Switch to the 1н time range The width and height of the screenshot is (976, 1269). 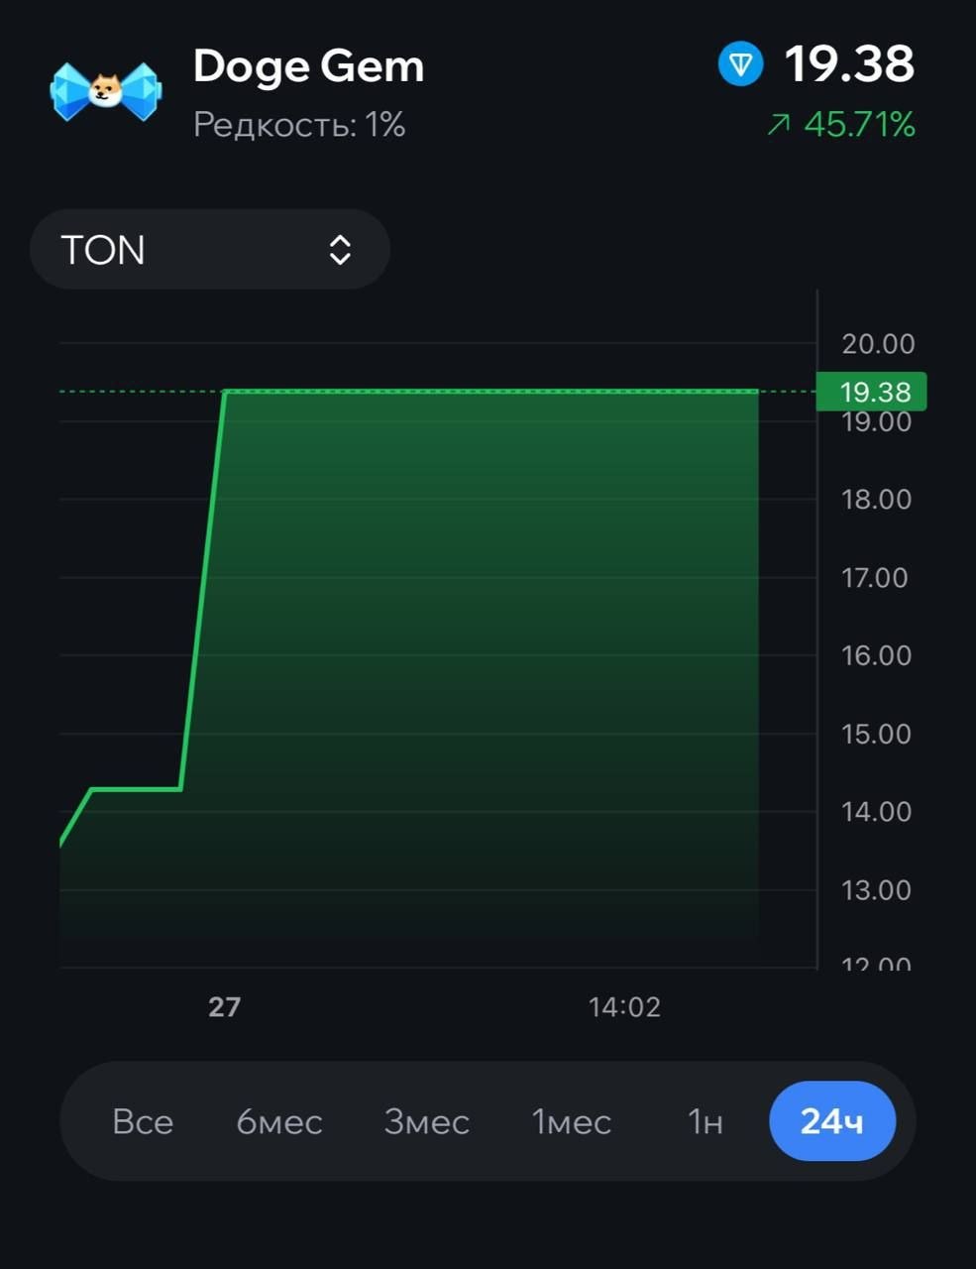705,1121
